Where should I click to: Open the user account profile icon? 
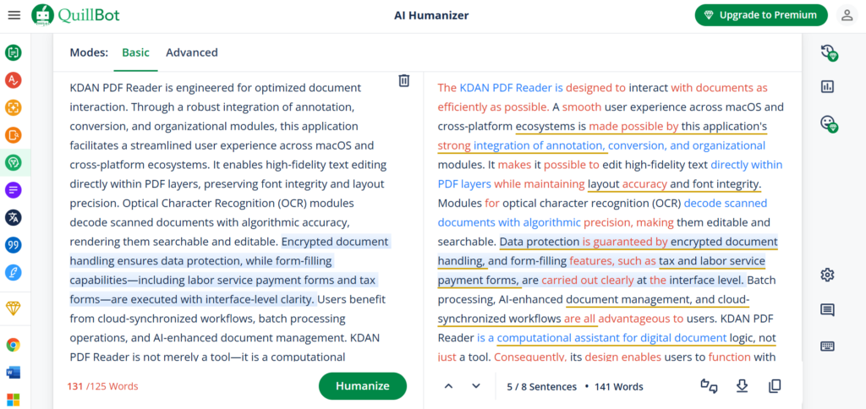pyautogui.click(x=847, y=15)
